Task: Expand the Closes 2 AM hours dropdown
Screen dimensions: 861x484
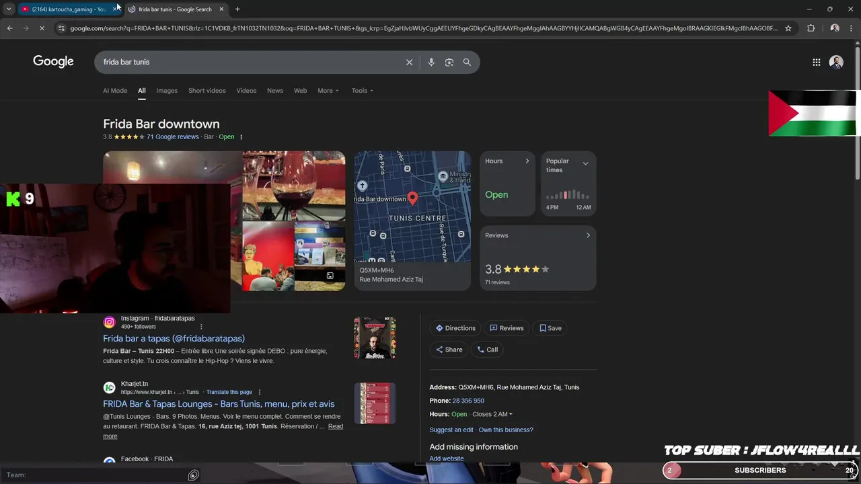Action: coord(492,414)
